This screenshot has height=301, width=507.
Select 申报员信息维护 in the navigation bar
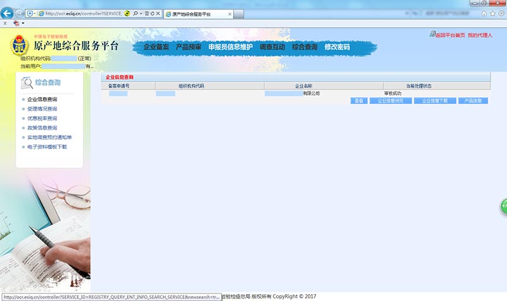coord(230,47)
